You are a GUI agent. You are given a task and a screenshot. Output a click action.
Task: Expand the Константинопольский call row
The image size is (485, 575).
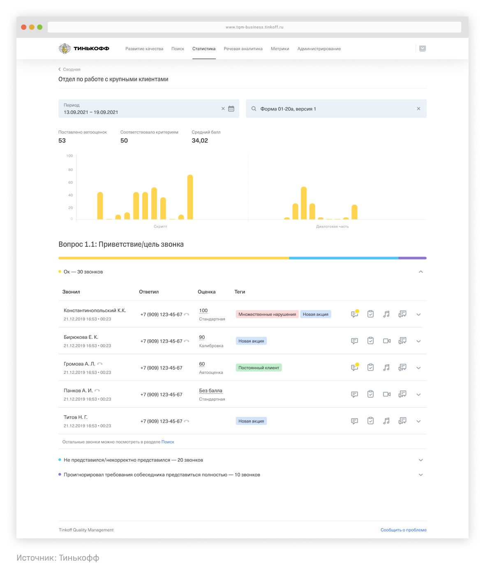pos(418,315)
